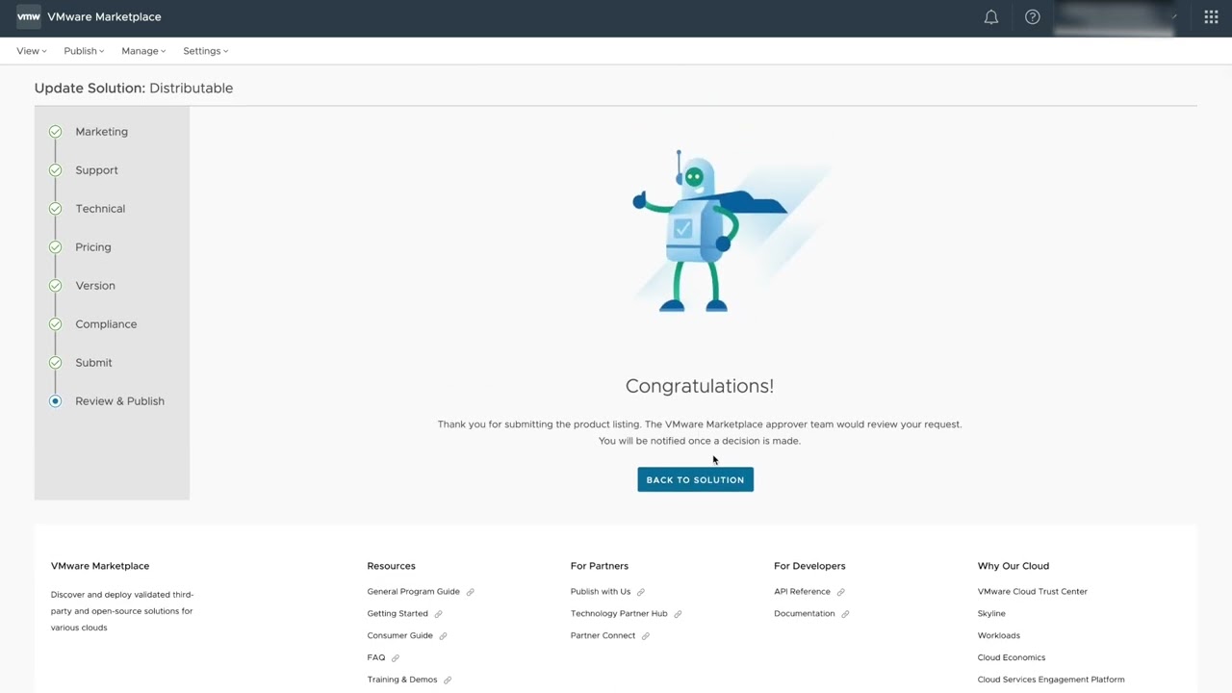1232x693 pixels.
Task: Go to the Support step
Action: [x=96, y=170]
